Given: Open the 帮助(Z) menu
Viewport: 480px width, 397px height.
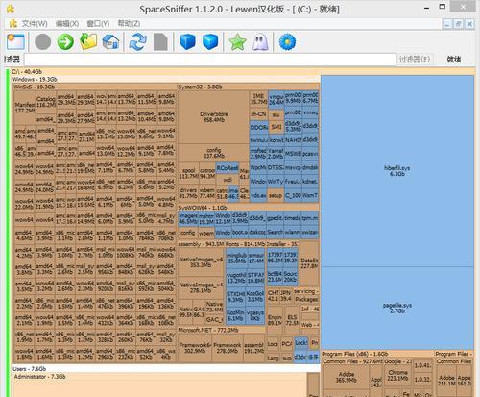Looking at the screenshot, I should [129, 24].
